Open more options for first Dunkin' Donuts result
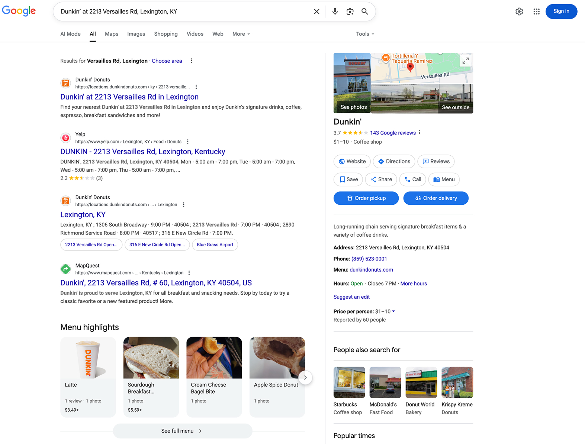 (196, 87)
